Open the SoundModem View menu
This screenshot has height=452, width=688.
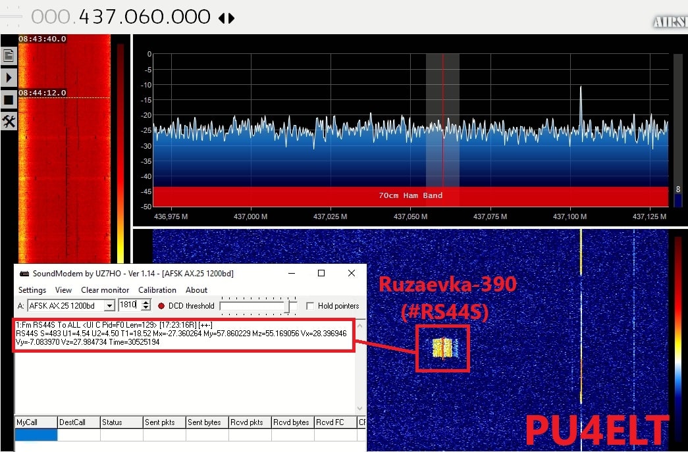click(63, 290)
